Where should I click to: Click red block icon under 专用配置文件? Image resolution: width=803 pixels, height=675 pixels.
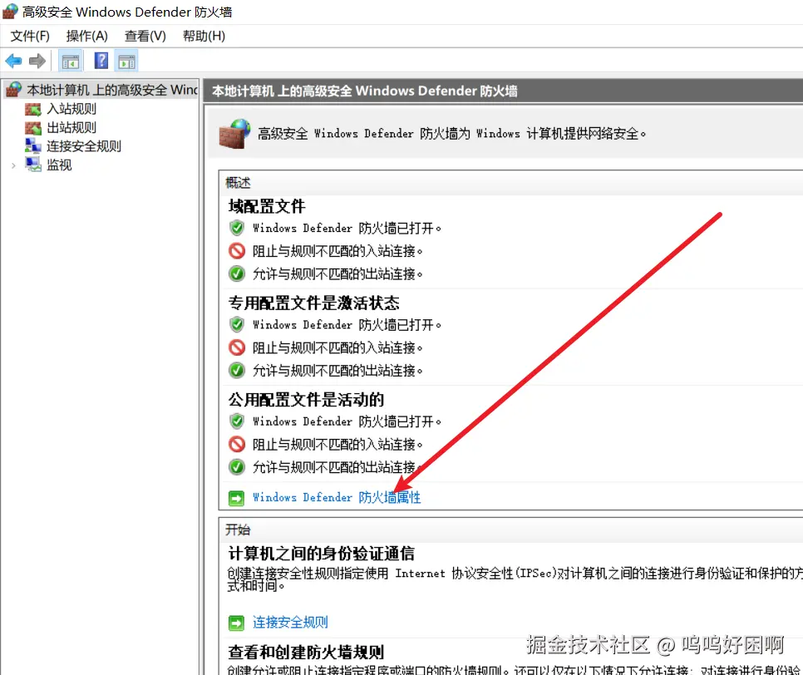(237, 347)
